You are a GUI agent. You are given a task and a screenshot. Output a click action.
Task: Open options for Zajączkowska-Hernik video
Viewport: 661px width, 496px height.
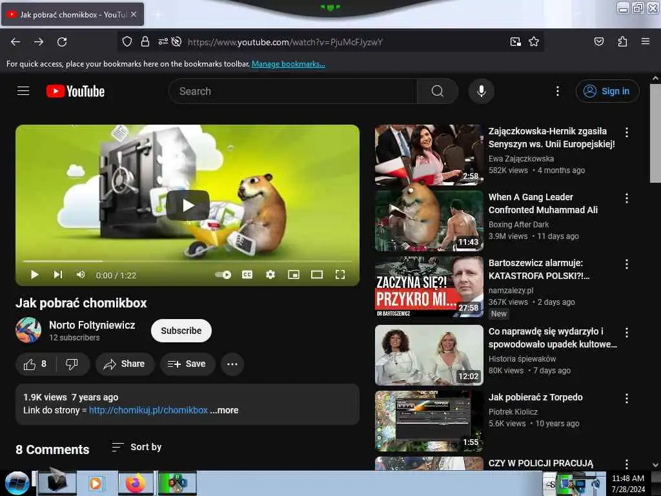tap(627, 132)
